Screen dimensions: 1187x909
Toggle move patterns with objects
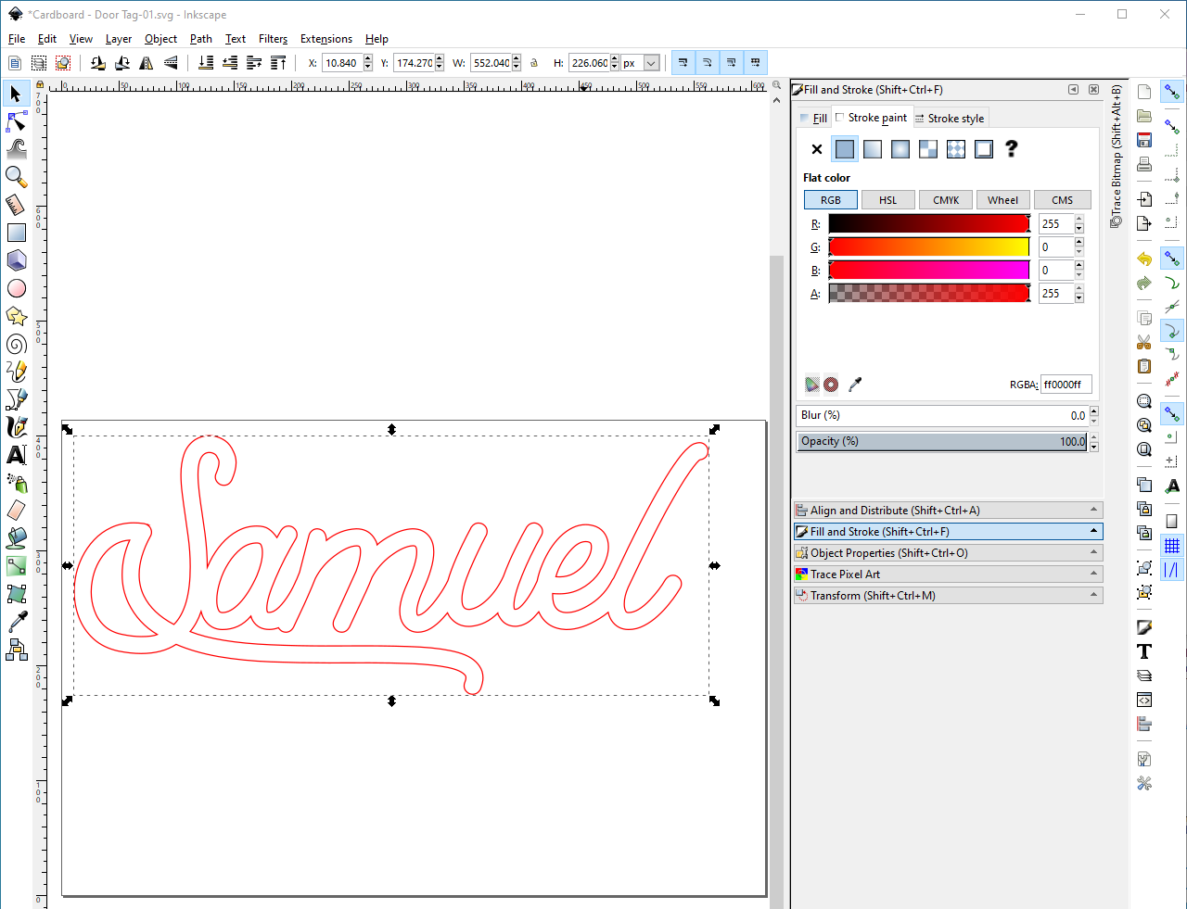(756, 63)
